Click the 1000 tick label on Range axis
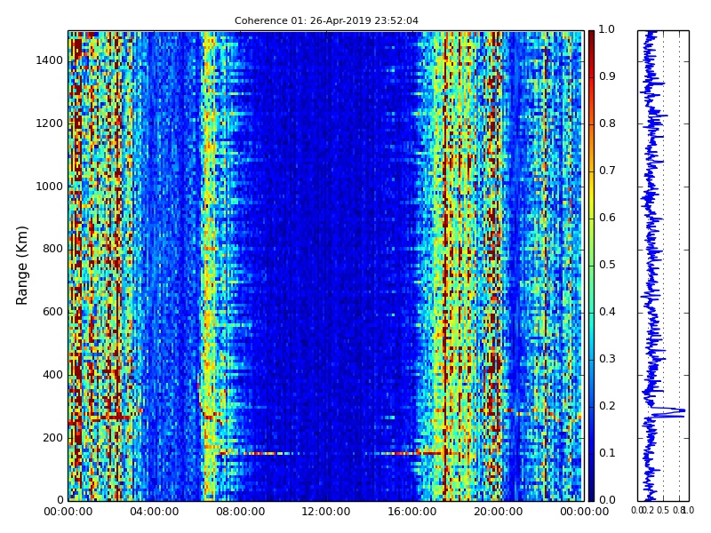The width and height of the screenshot is (711, 533). [x=49, y=187]
